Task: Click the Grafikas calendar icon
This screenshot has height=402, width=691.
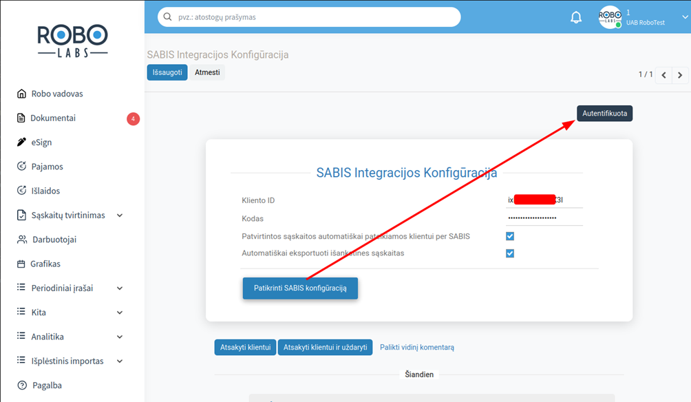Action: [x=21, y=264]
